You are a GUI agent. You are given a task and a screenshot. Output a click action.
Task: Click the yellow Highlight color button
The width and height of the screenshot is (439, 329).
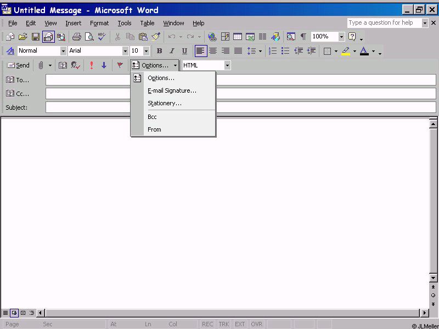point(345,51)
